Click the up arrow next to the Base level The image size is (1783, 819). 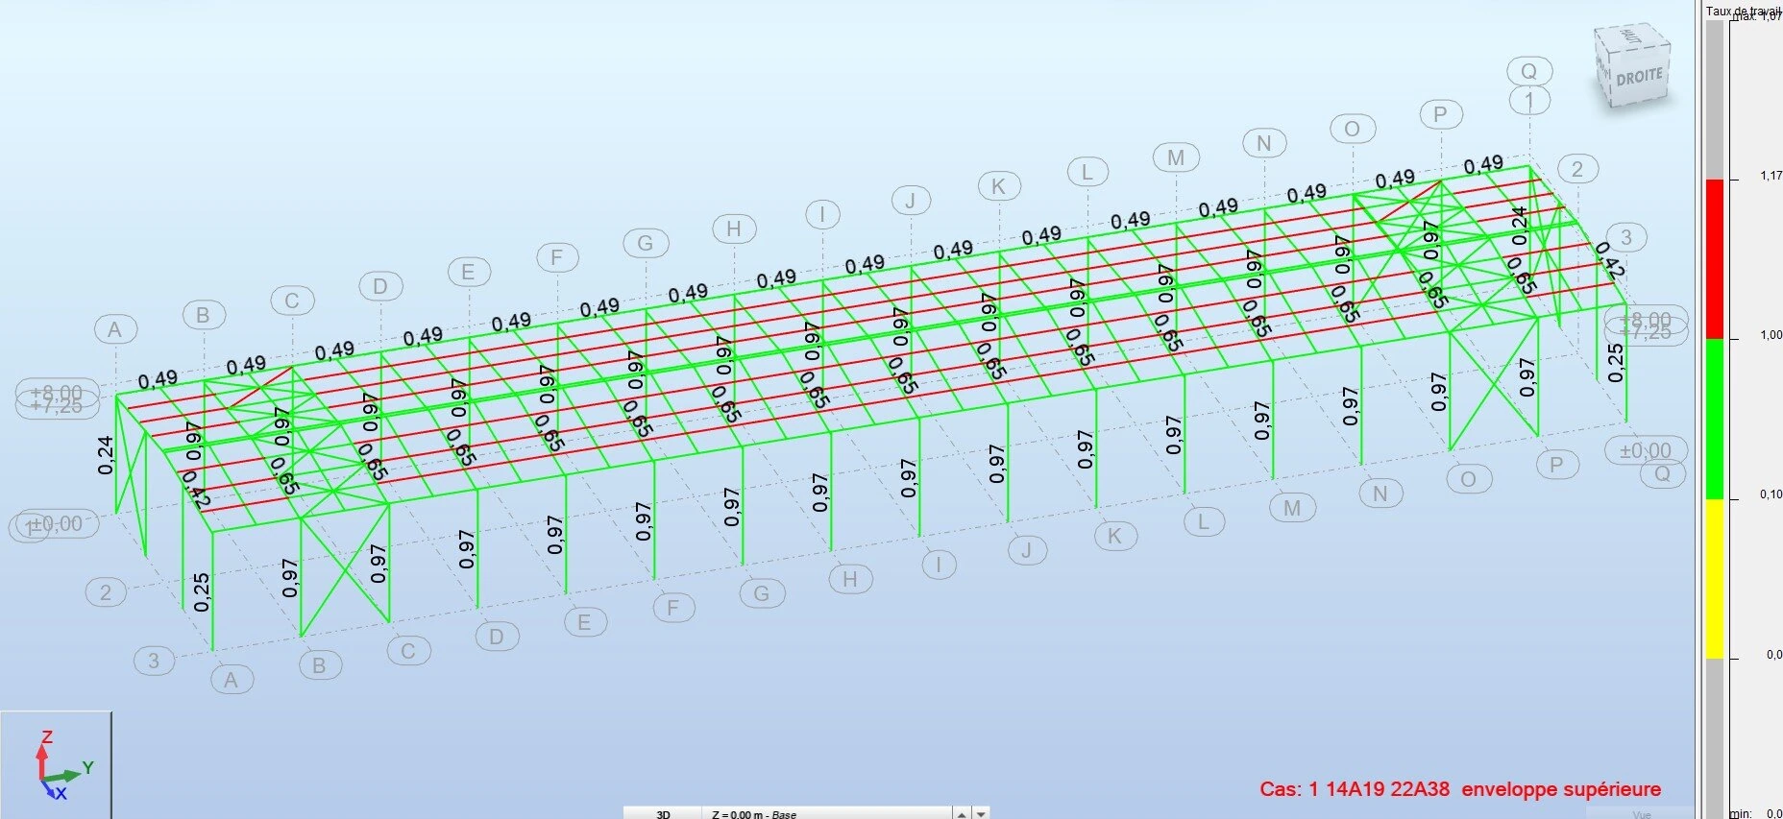(x=962, y=813)
